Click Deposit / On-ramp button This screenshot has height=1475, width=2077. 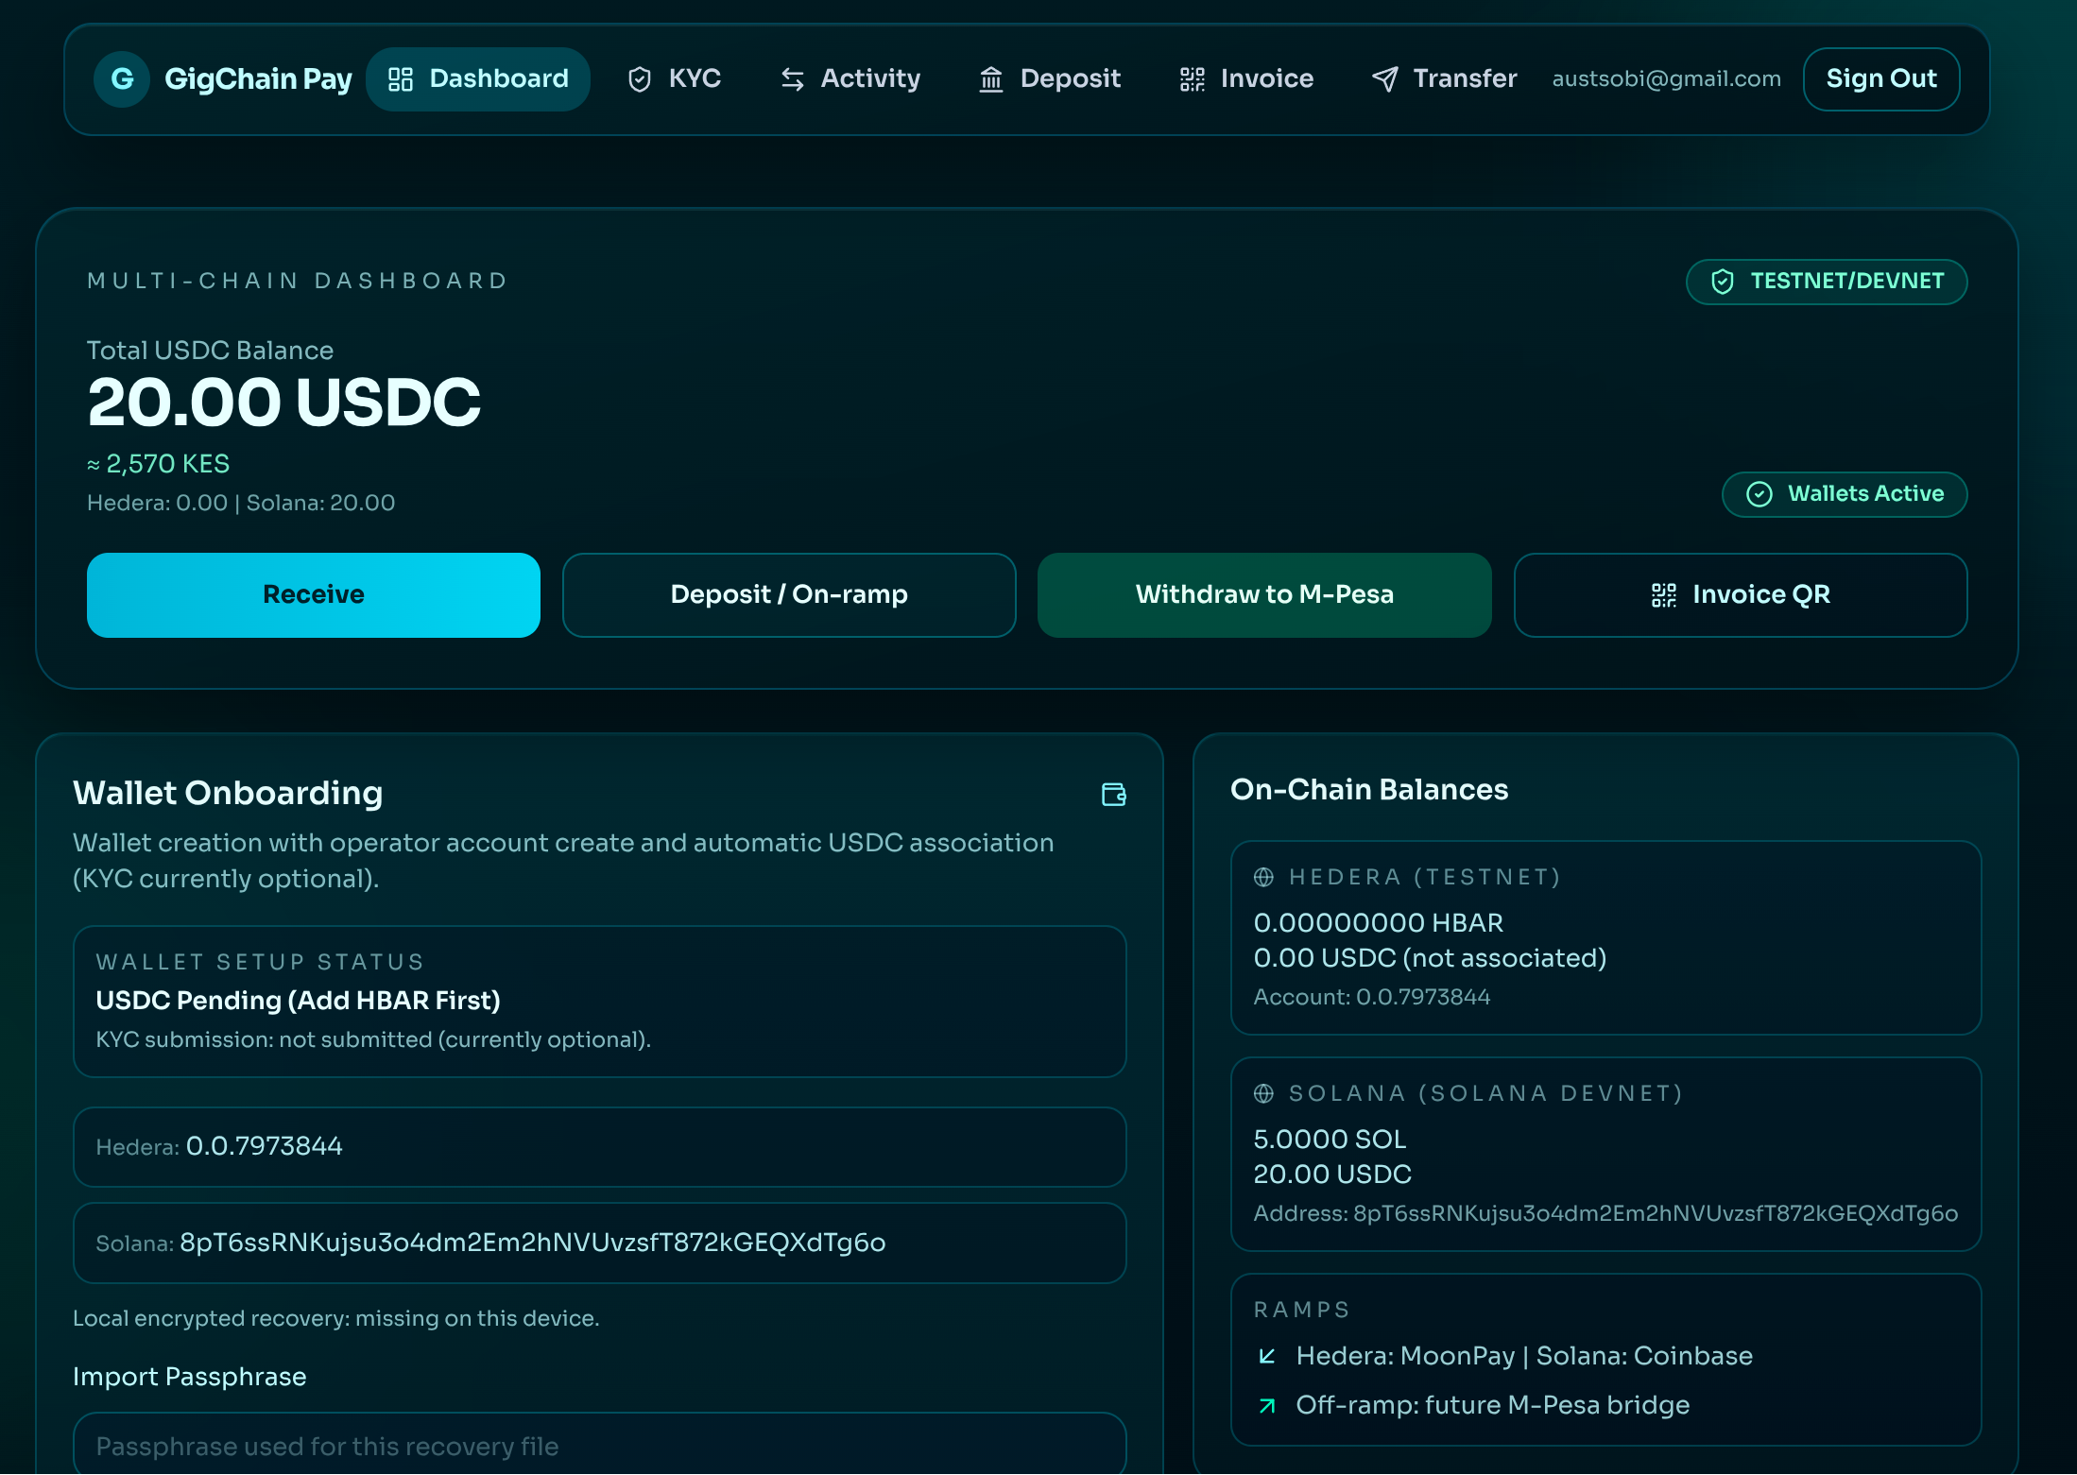click(789, 594)
